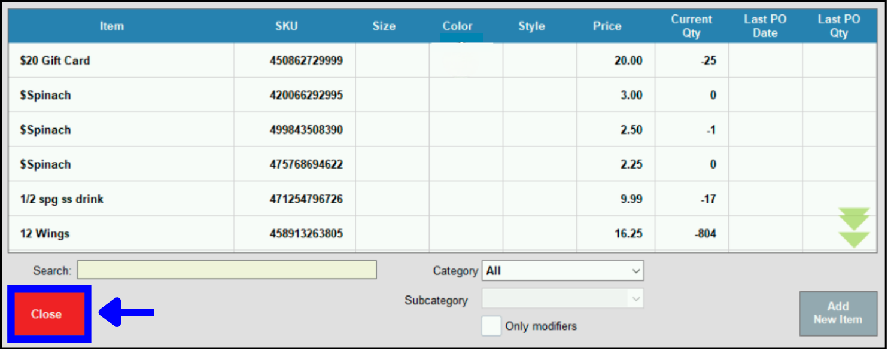Select the $20 Gift Card item row
The width and height of the screenshot is (888, 351).
tap(55, 61)
